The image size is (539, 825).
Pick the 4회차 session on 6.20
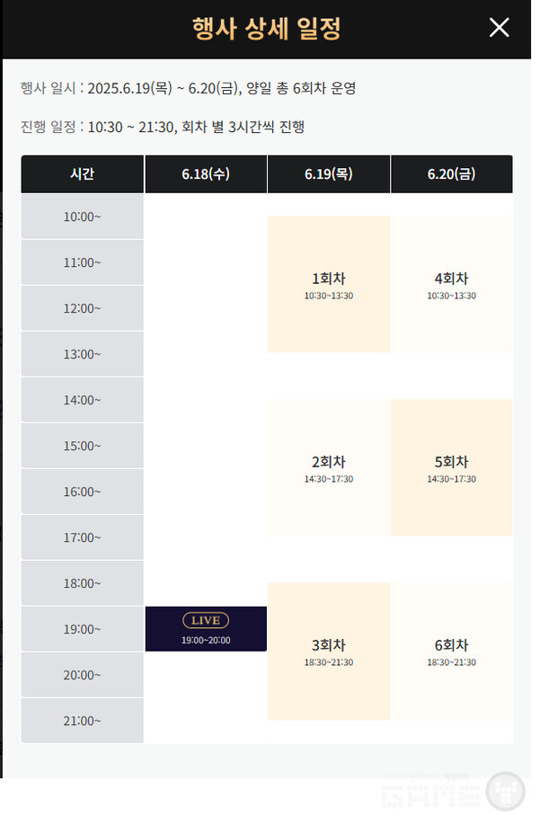tap(452, 284)
